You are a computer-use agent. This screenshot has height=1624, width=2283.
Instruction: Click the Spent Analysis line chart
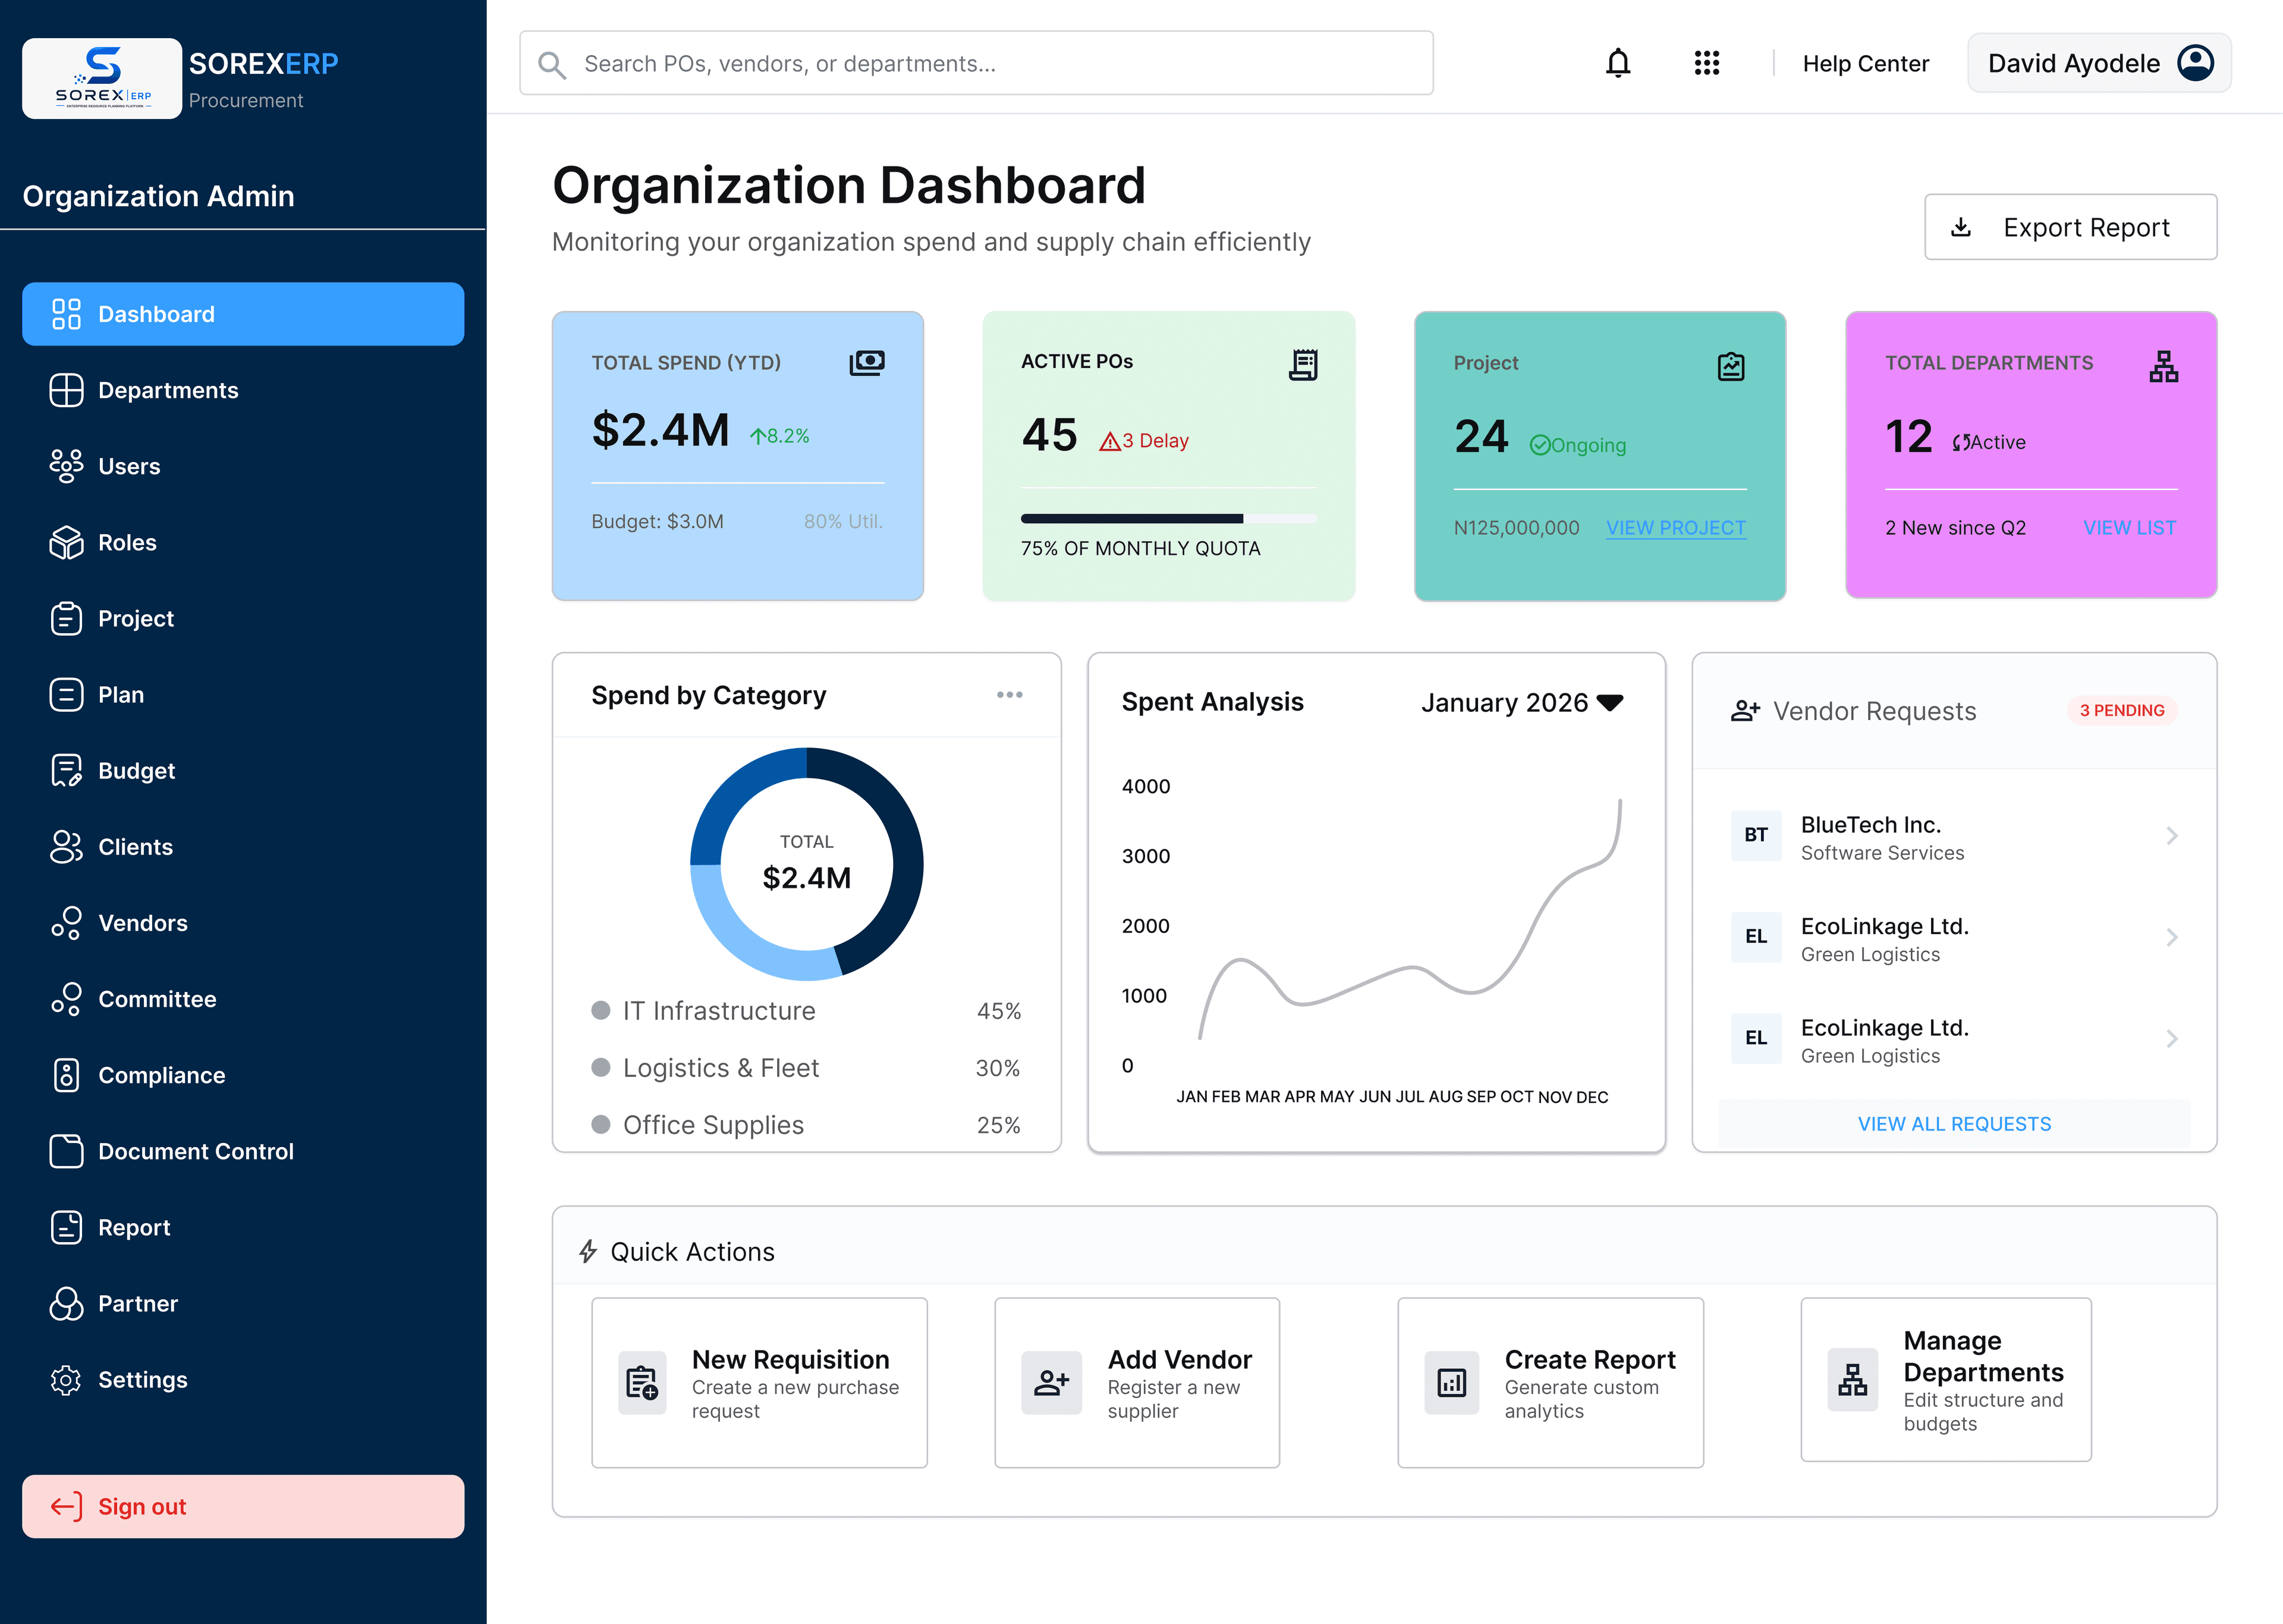tap(1410, 919)
